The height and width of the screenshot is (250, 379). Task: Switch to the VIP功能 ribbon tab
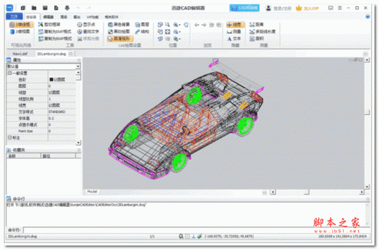click(93, 17)
